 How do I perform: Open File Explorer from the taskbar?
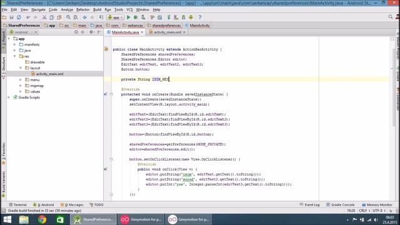(x=24, y=219)
